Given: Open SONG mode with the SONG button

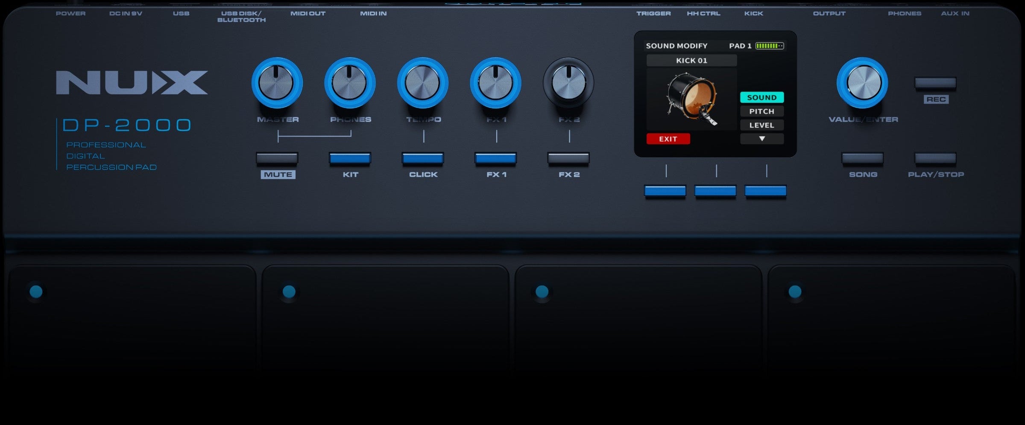Looking at the screenshot, I should (862, 158).
